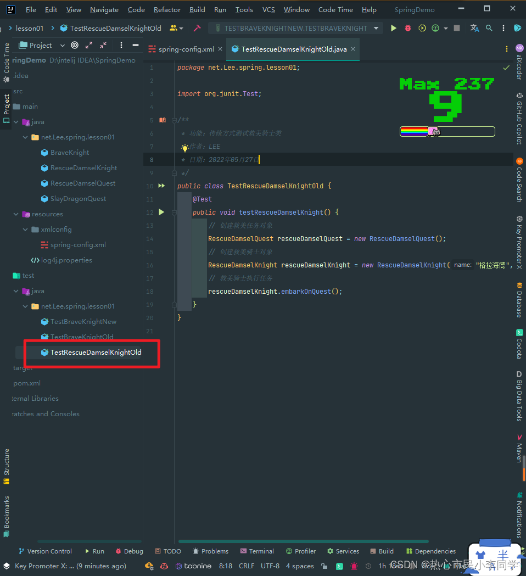The height and width of the screenshot is (576, 526).
Task: Change line separator CRLF in status bar
Action: coord(247,566)
